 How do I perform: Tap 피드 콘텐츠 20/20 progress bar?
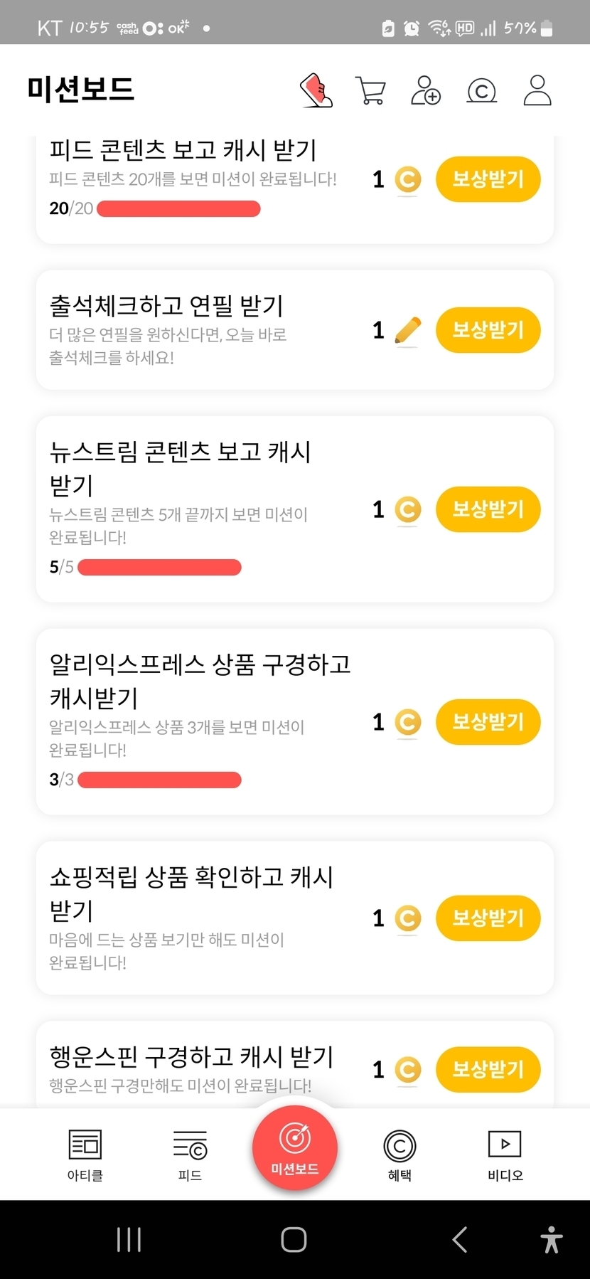(178, 208)
